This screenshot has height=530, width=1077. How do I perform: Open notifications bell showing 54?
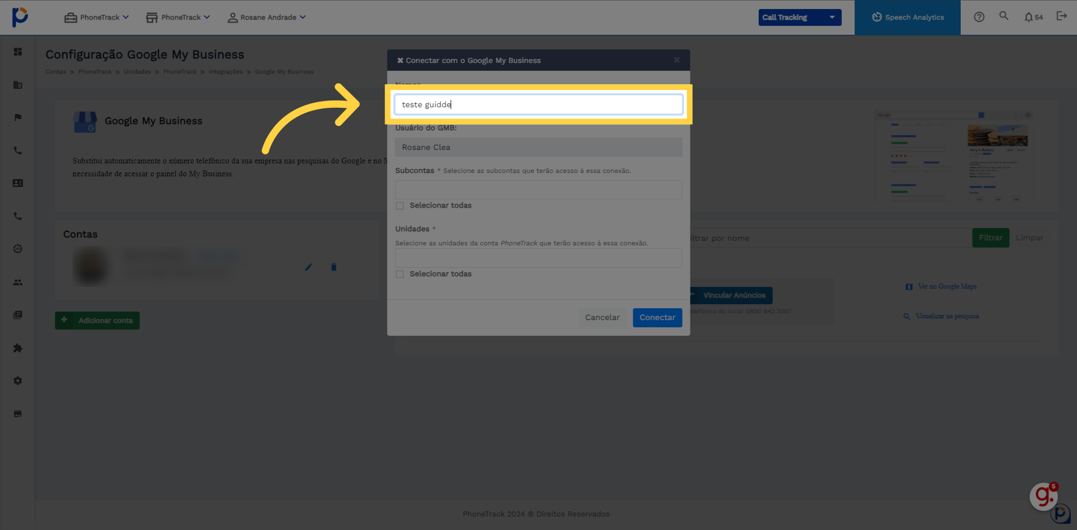(x=1033, y=17)
